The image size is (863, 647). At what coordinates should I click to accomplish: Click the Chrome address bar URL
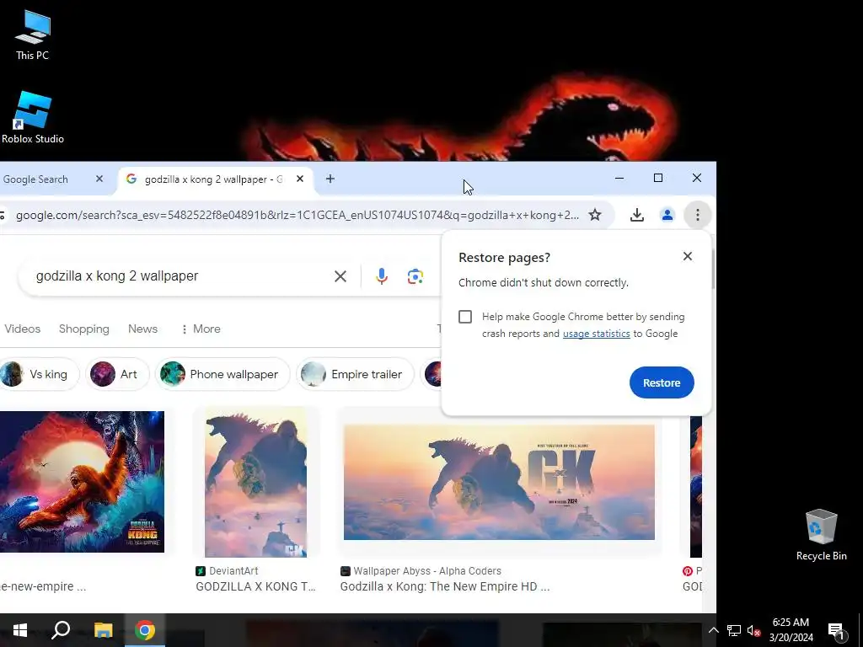click(297, 215)
